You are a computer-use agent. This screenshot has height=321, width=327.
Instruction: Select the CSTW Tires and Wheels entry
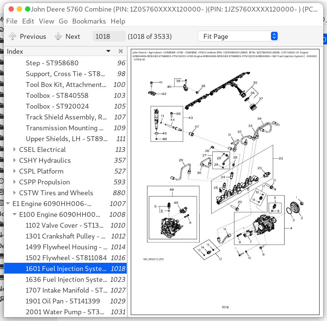65,193
